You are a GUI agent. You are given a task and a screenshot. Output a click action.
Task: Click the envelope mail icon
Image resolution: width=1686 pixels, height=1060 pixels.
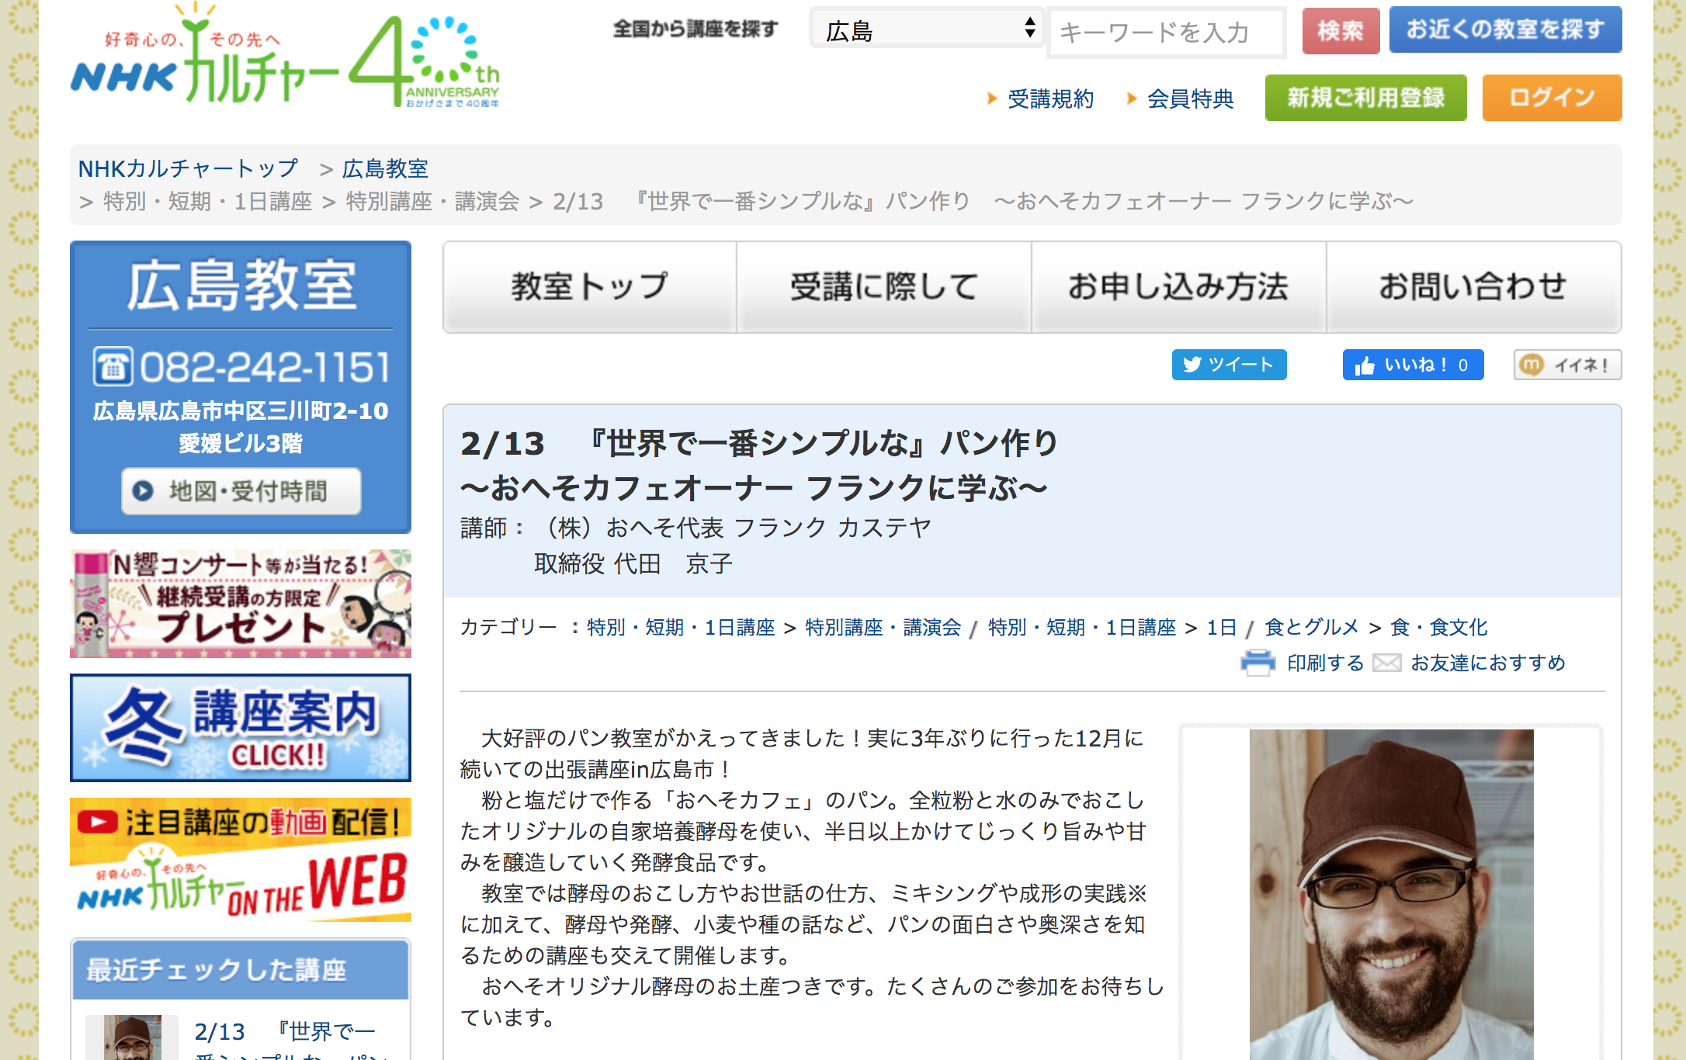click(x=1387, y=663)
